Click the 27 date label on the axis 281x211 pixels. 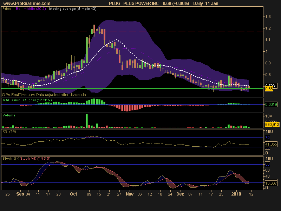coord(119,194)
